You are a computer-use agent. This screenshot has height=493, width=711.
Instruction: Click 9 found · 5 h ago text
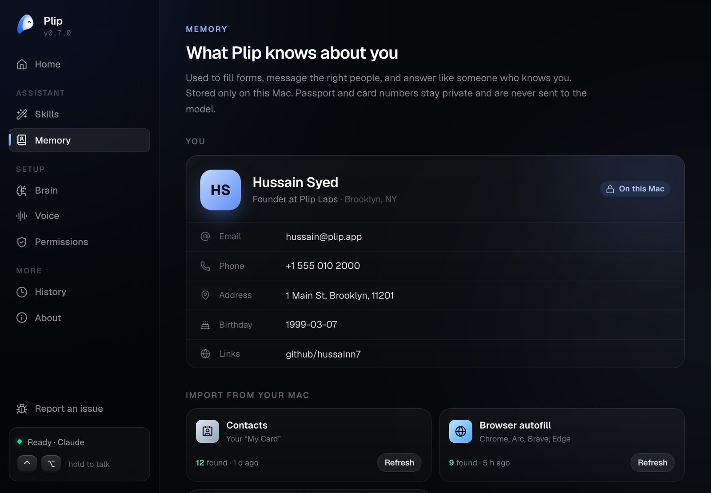point(479,463)
